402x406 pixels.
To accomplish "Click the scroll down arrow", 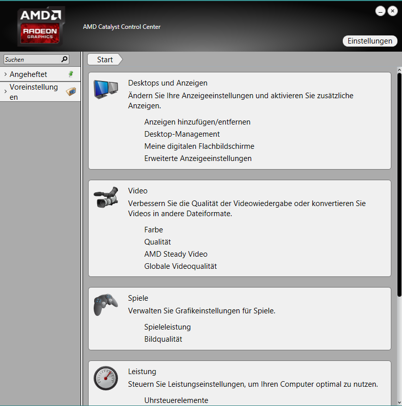I will coord(399,402).
